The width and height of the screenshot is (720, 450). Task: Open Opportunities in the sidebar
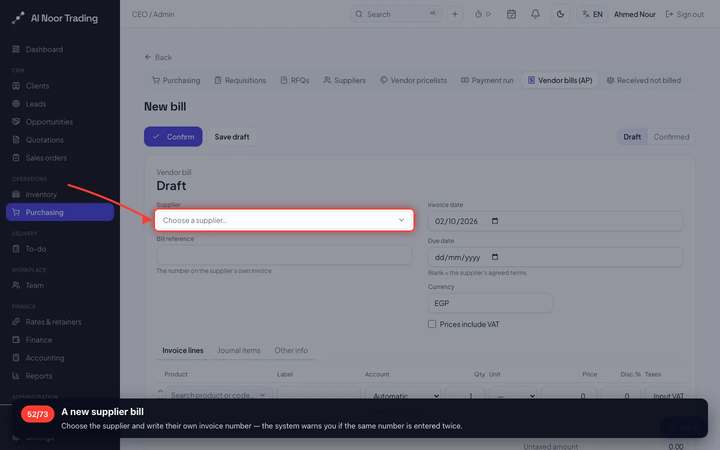60,122
